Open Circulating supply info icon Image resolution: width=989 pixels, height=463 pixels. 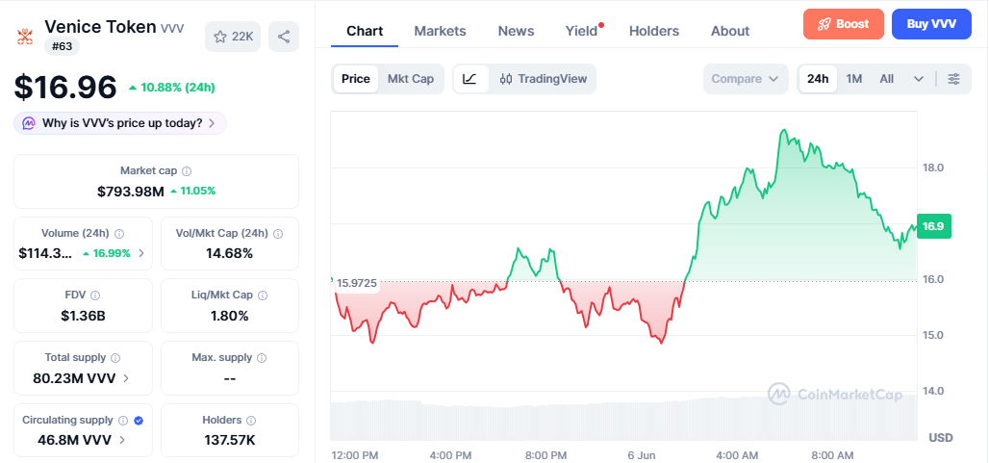point(123,420)
